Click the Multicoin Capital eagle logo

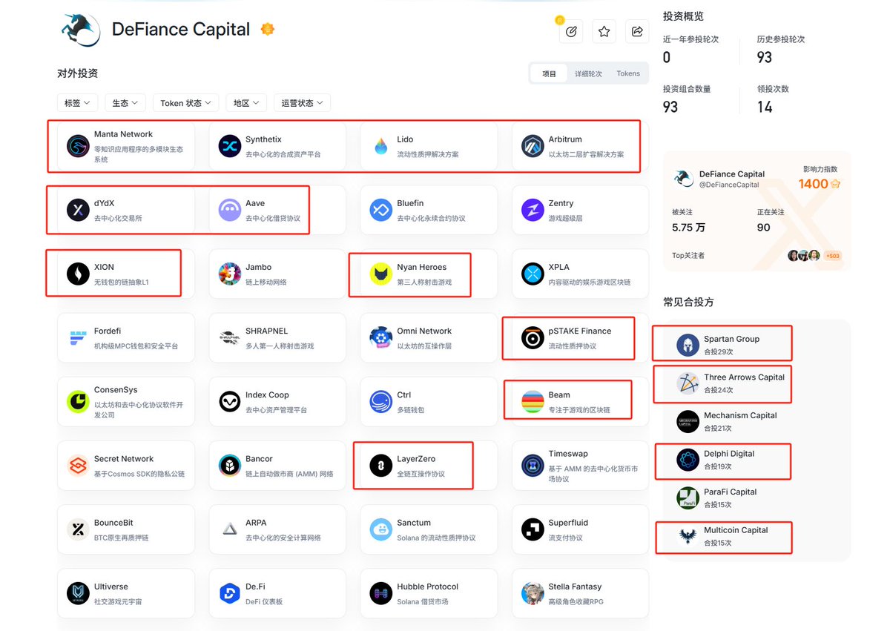(688, 536)
